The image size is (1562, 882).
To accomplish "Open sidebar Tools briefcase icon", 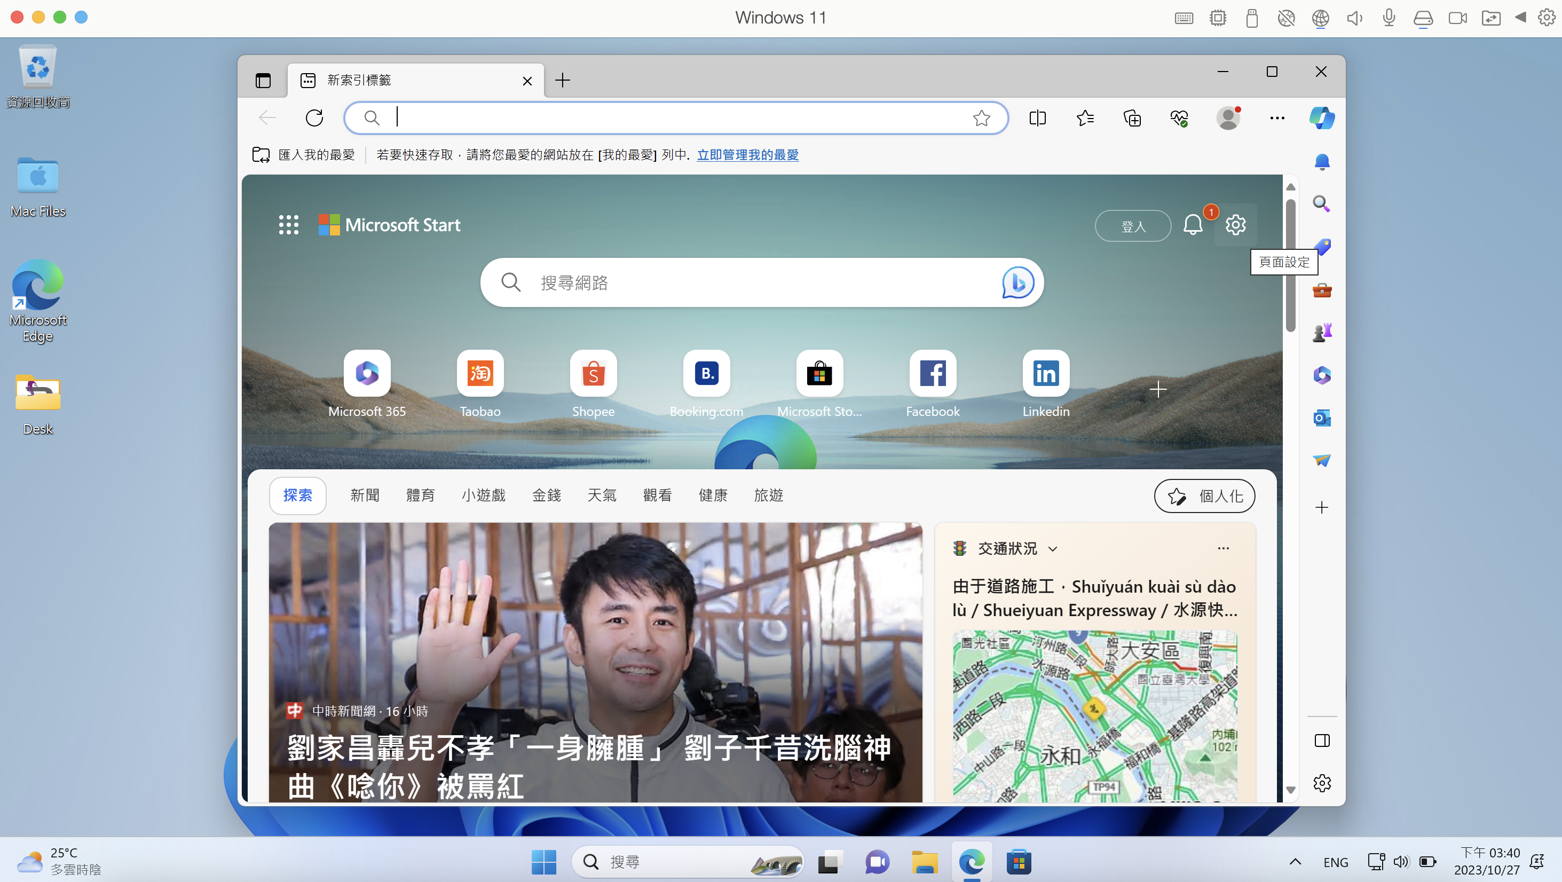I will pyautogui.click(x=1322, y=290).
